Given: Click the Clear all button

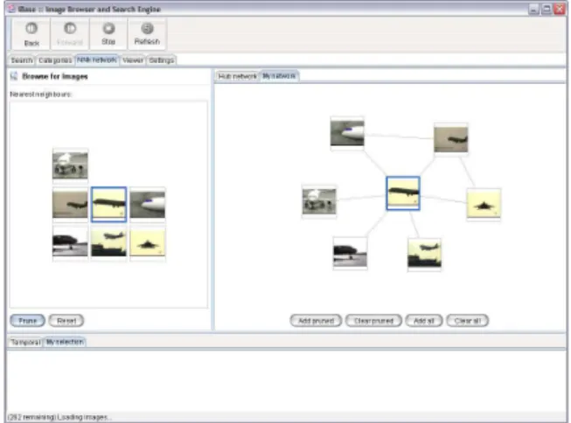Looking at the screenshot, I should pyautogui.click(x=468, y=321).
